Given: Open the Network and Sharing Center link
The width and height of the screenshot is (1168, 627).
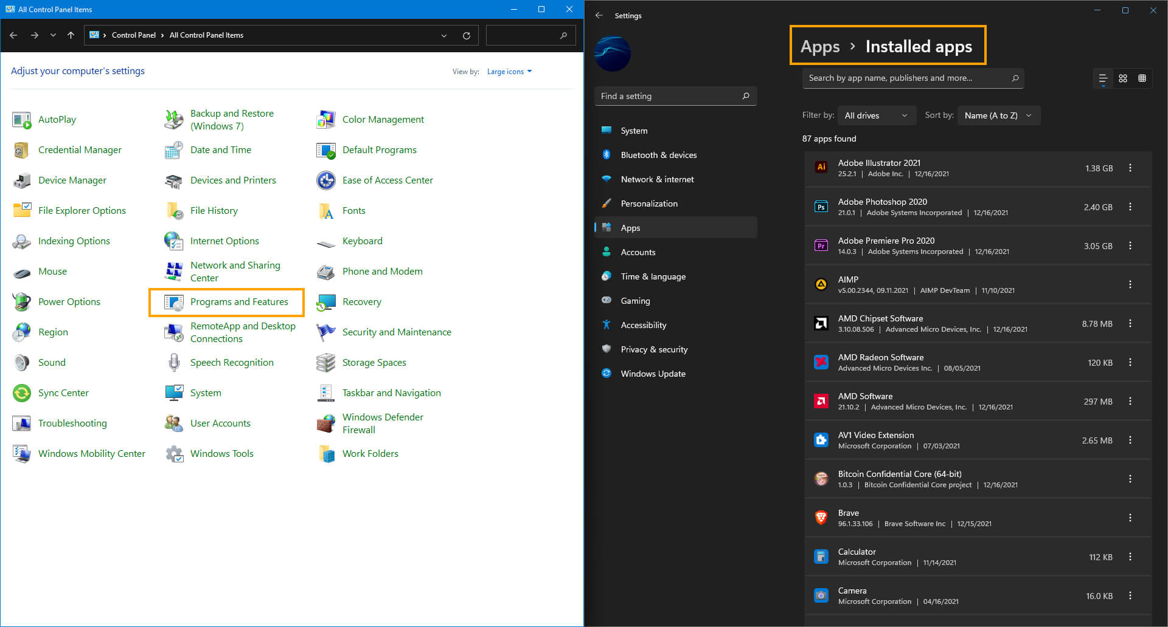Looking at the screenshot, I should [235, 272].
